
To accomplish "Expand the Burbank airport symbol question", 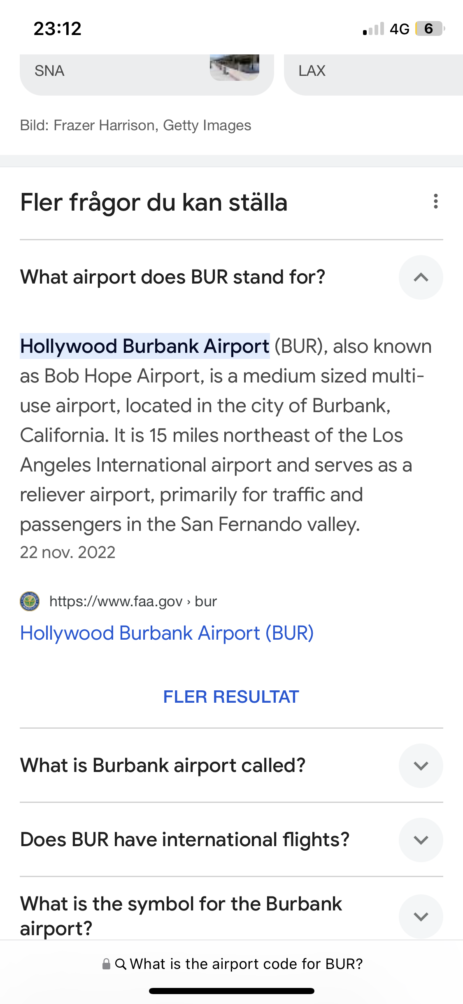I will click(421, 917).
